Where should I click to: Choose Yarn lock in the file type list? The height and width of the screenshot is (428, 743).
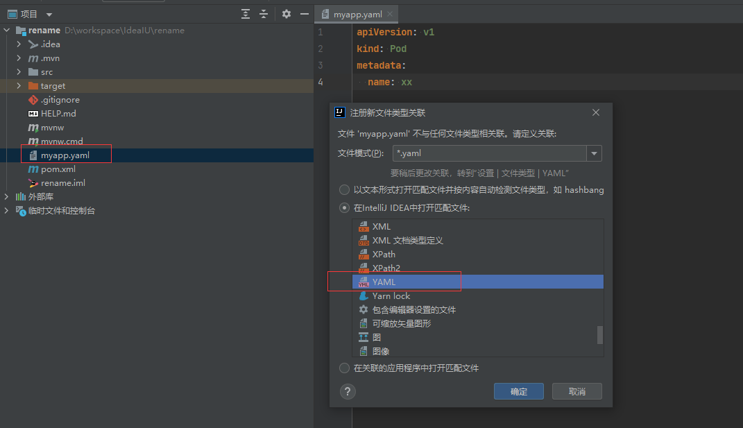pos(477,296)
